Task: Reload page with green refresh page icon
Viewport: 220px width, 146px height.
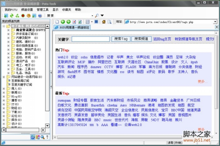Action: pyautogui.click(x=80, y=22)
